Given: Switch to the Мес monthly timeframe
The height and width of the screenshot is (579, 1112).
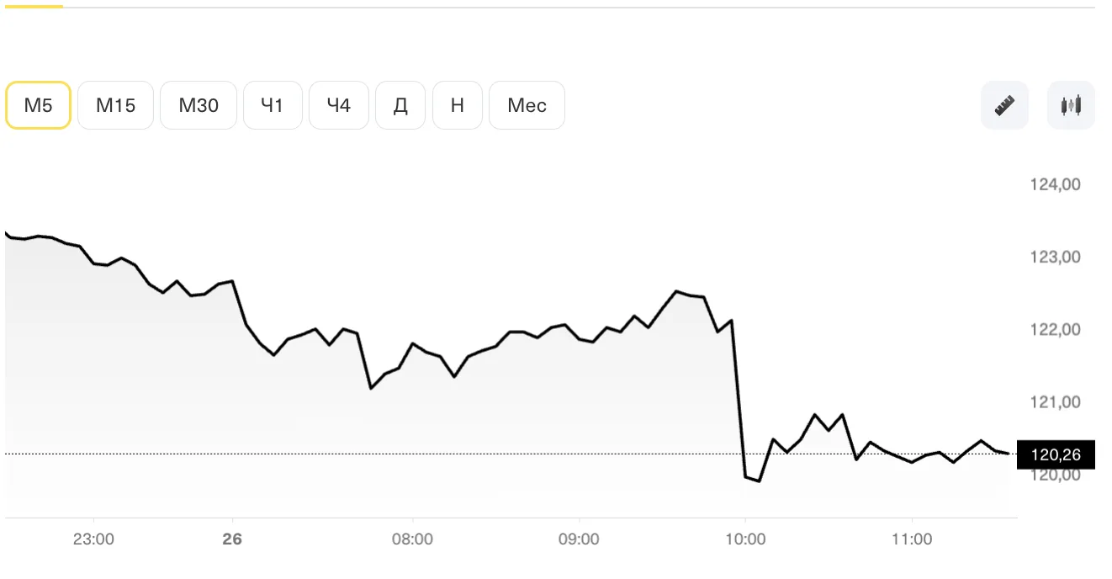Looking at the screenshot, I should (527, 105).
